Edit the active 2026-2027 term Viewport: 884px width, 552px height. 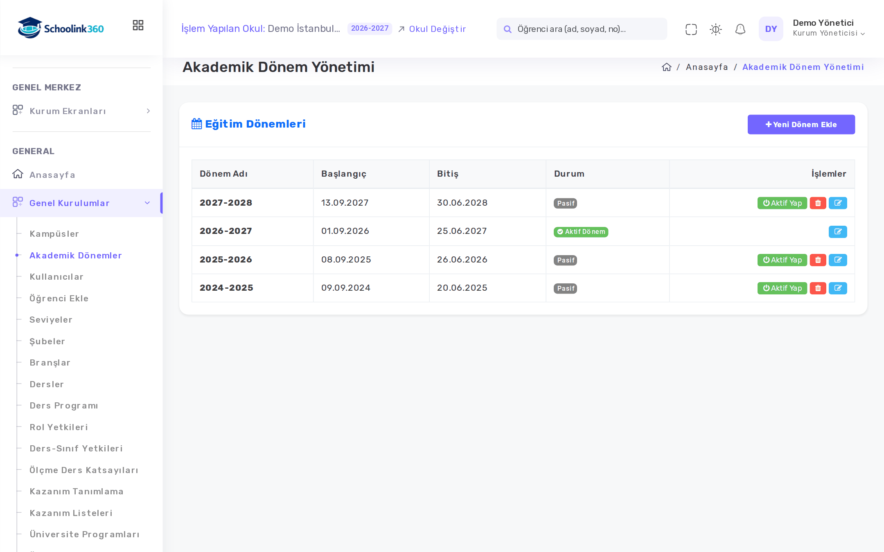(838, 232)
